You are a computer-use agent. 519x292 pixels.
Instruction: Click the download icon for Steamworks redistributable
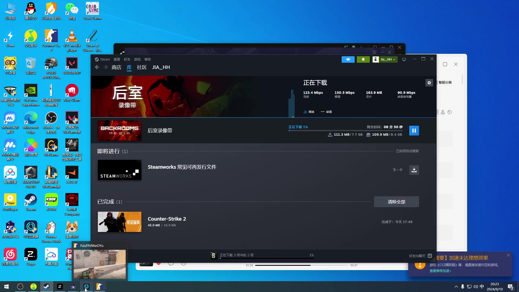tap(414, 170)
